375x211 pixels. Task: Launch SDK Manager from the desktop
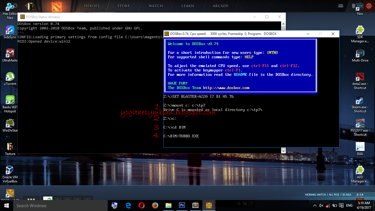pos(360,34)
